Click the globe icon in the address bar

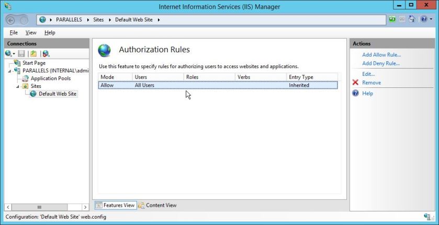click(42, 19)
